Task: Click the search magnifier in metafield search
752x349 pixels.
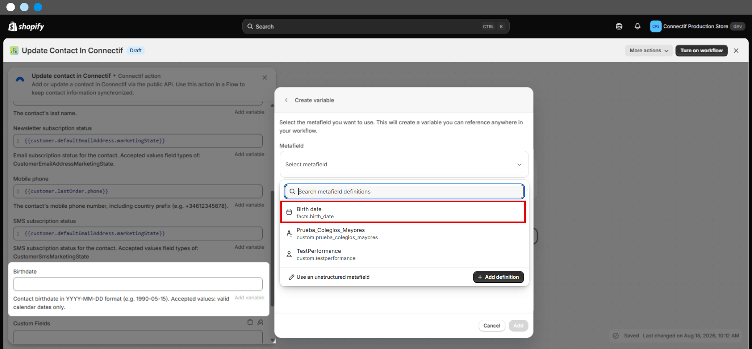Action: [x=292, y=191]
